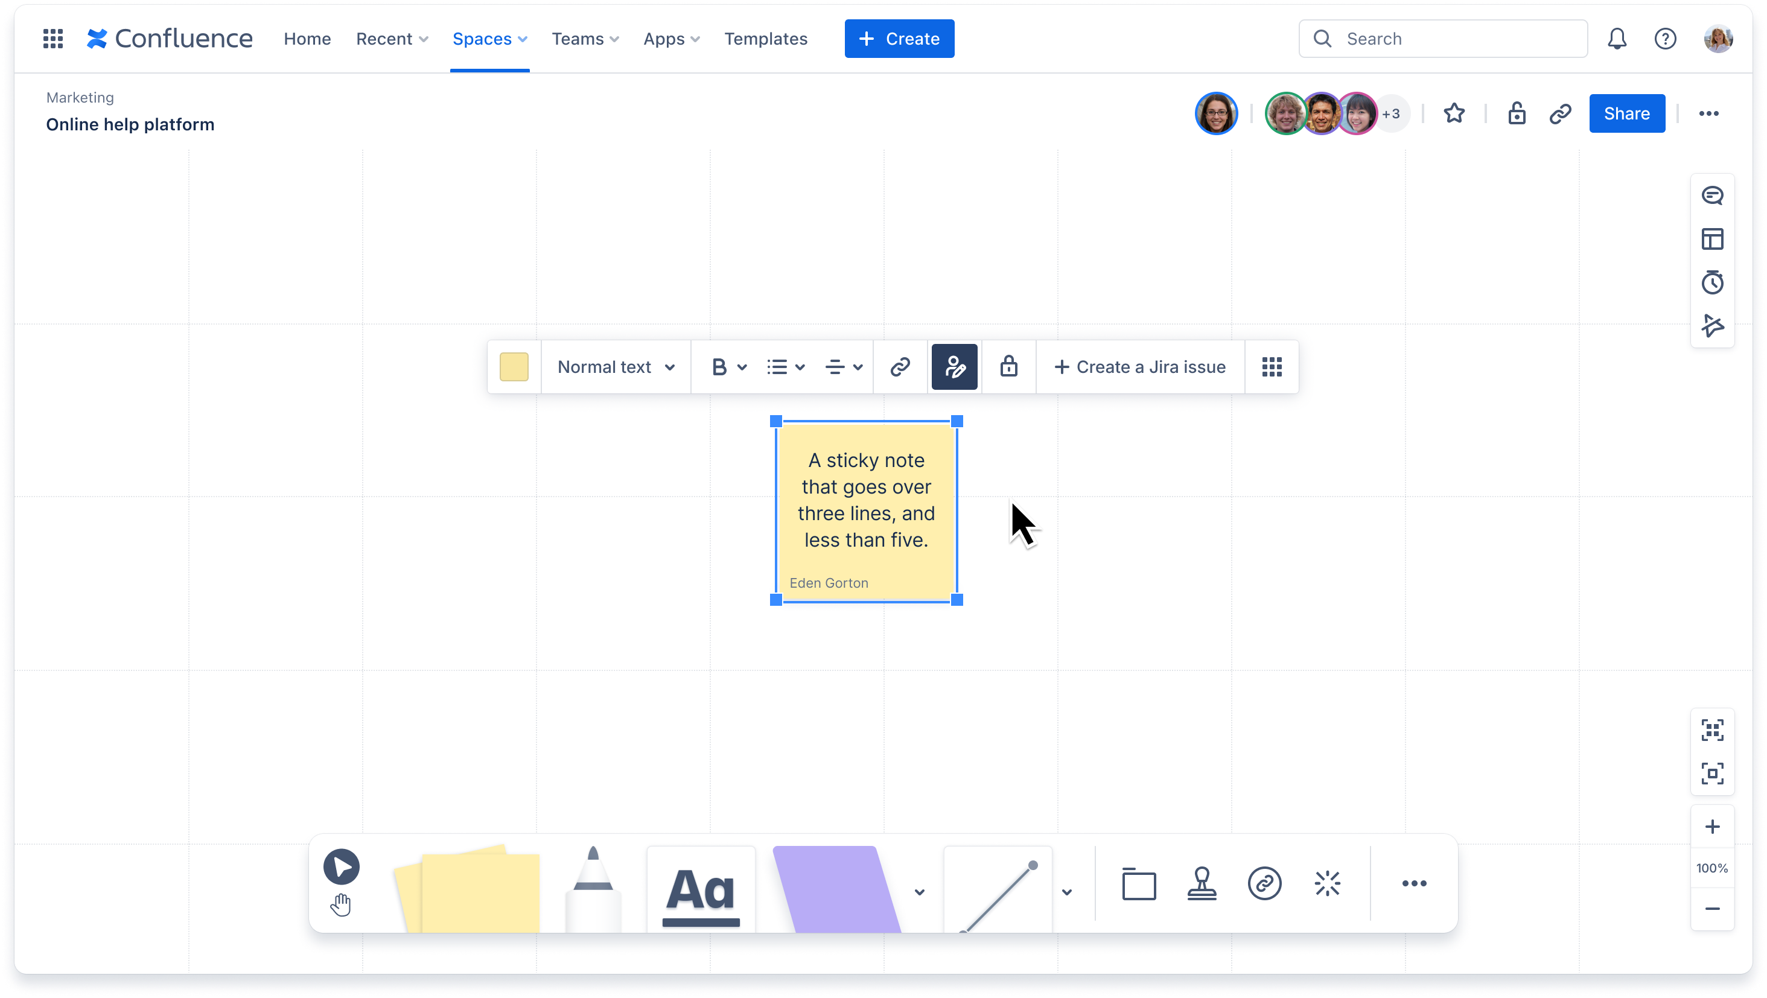Click the laser pointer icon in right sidebar
1767x998 pixels.
[x=1712, y=325]
